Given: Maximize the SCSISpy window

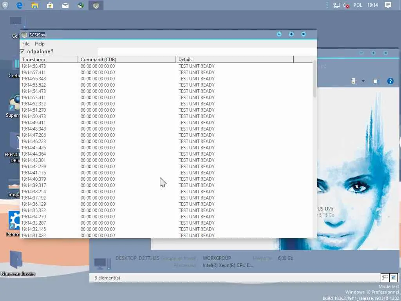Looking at the screenshot, I should click(291, 34).
